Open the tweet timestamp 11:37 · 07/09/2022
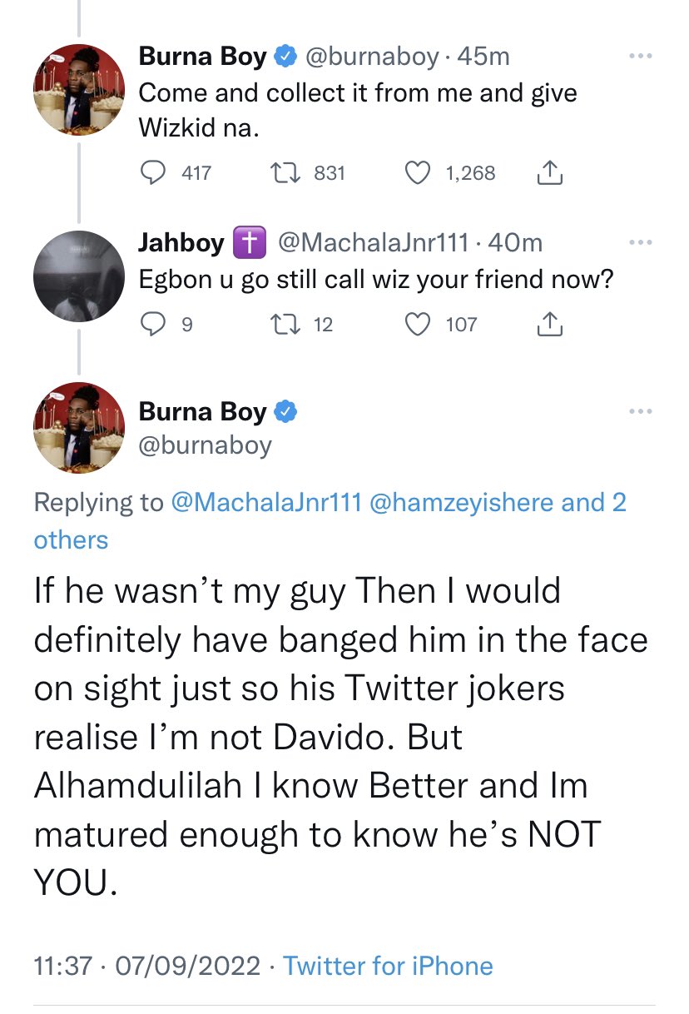Viewport: 689px width, 1014px height. 147,966
